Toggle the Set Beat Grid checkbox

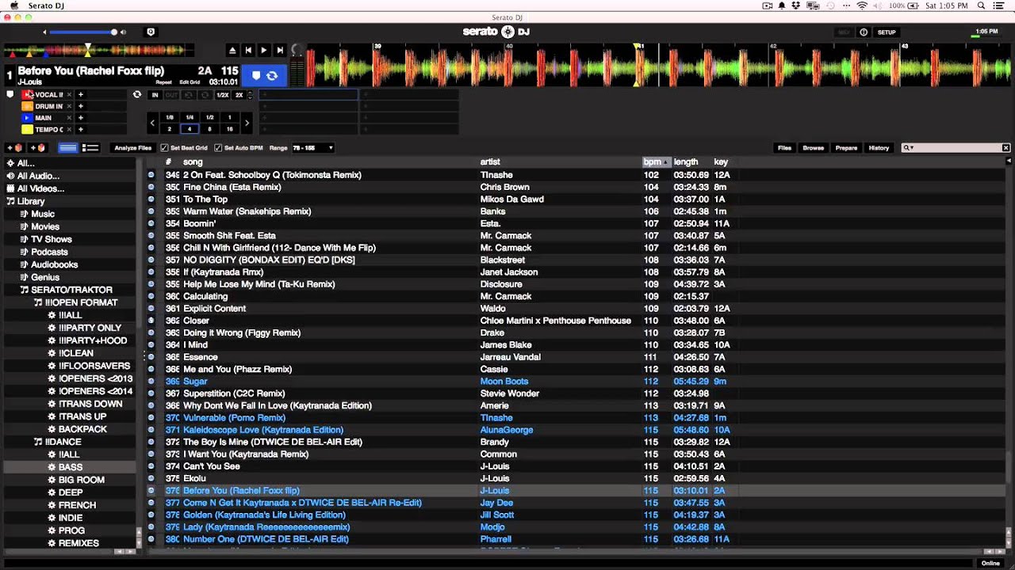tap(164, 148)
